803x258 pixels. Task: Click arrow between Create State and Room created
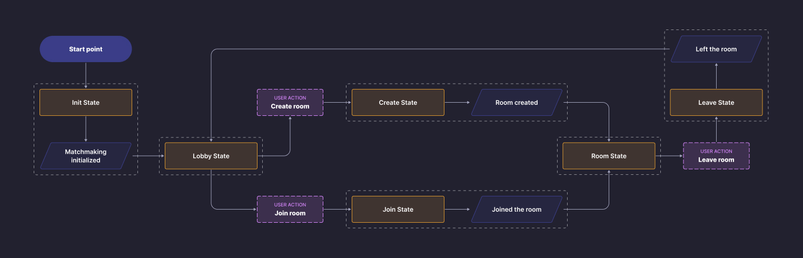tap(457, 103)
